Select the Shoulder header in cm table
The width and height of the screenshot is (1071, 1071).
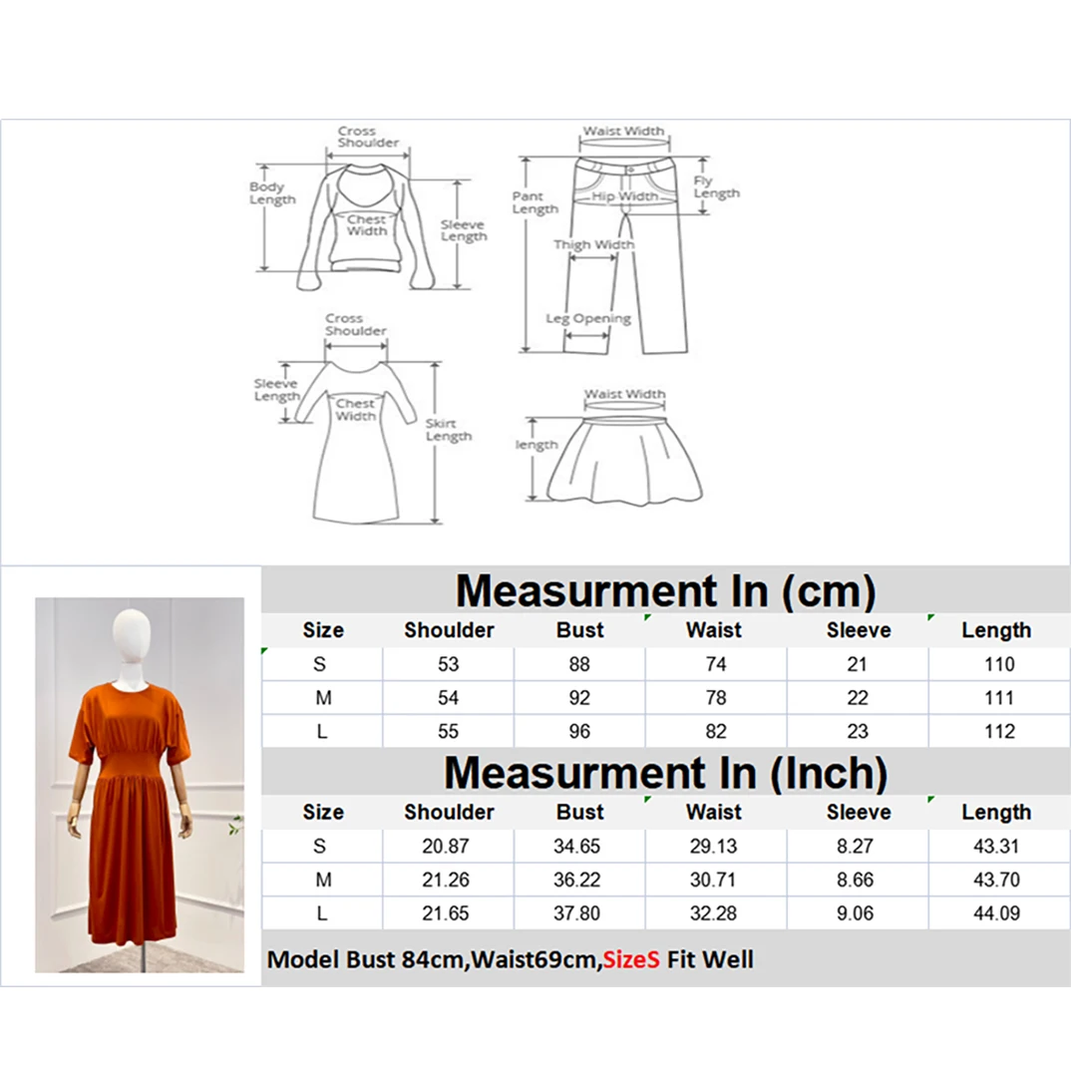[x=449, y=630]
